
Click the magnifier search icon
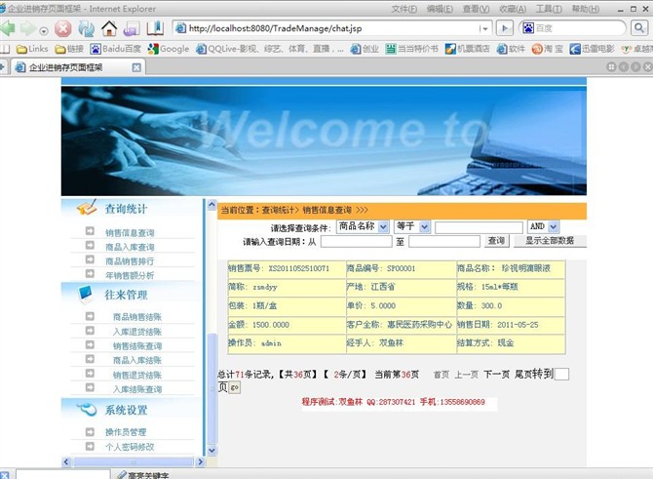click(638, 28)
